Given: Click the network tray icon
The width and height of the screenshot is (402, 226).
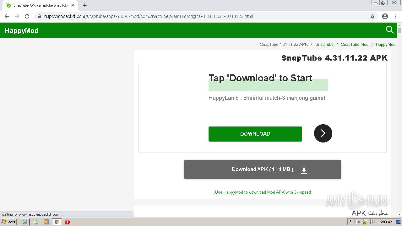Looking at the screenshot, I should click(x=365, y=222).
